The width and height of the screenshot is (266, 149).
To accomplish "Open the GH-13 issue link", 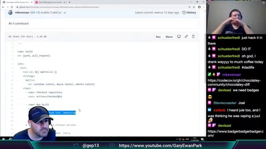I will point(35,12).
